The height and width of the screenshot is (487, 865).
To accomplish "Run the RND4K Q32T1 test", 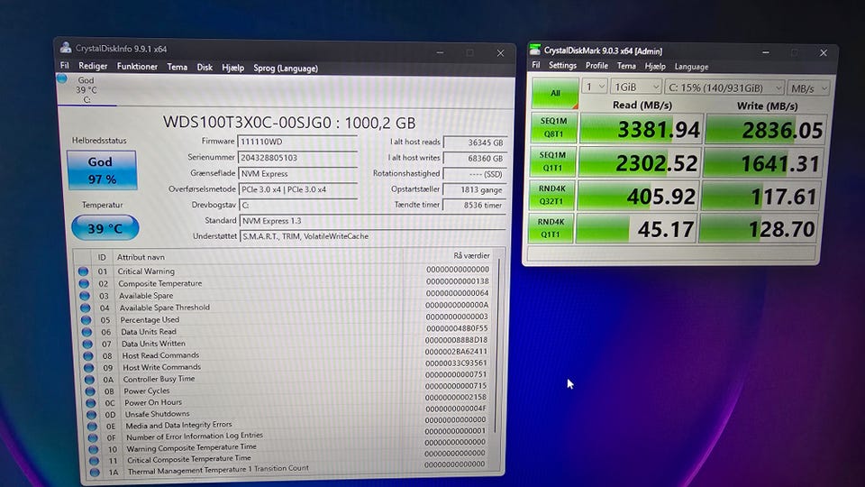I will [551, 195].
